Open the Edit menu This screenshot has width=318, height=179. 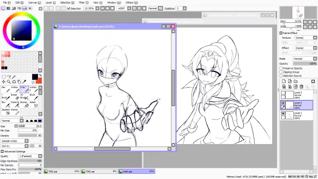point(20,3)
